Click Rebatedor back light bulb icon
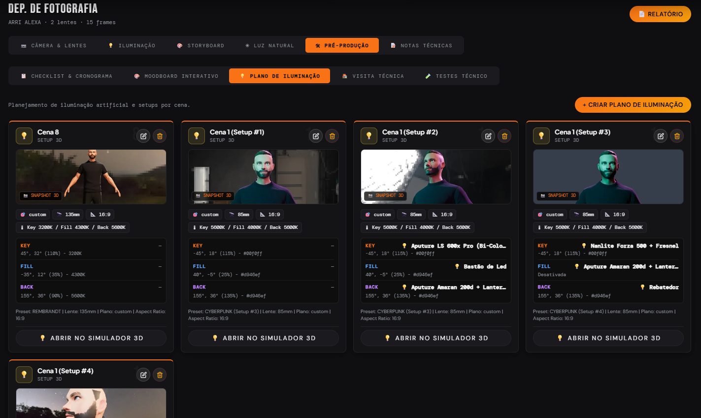701x418 pixels. coord(642,287)
